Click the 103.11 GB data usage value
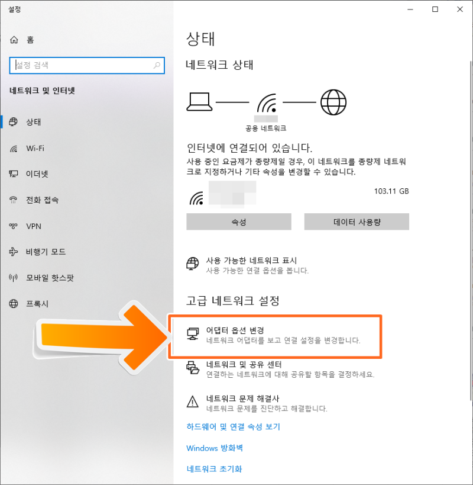Viewport: 473px width, 485px height. coord(391,191)
